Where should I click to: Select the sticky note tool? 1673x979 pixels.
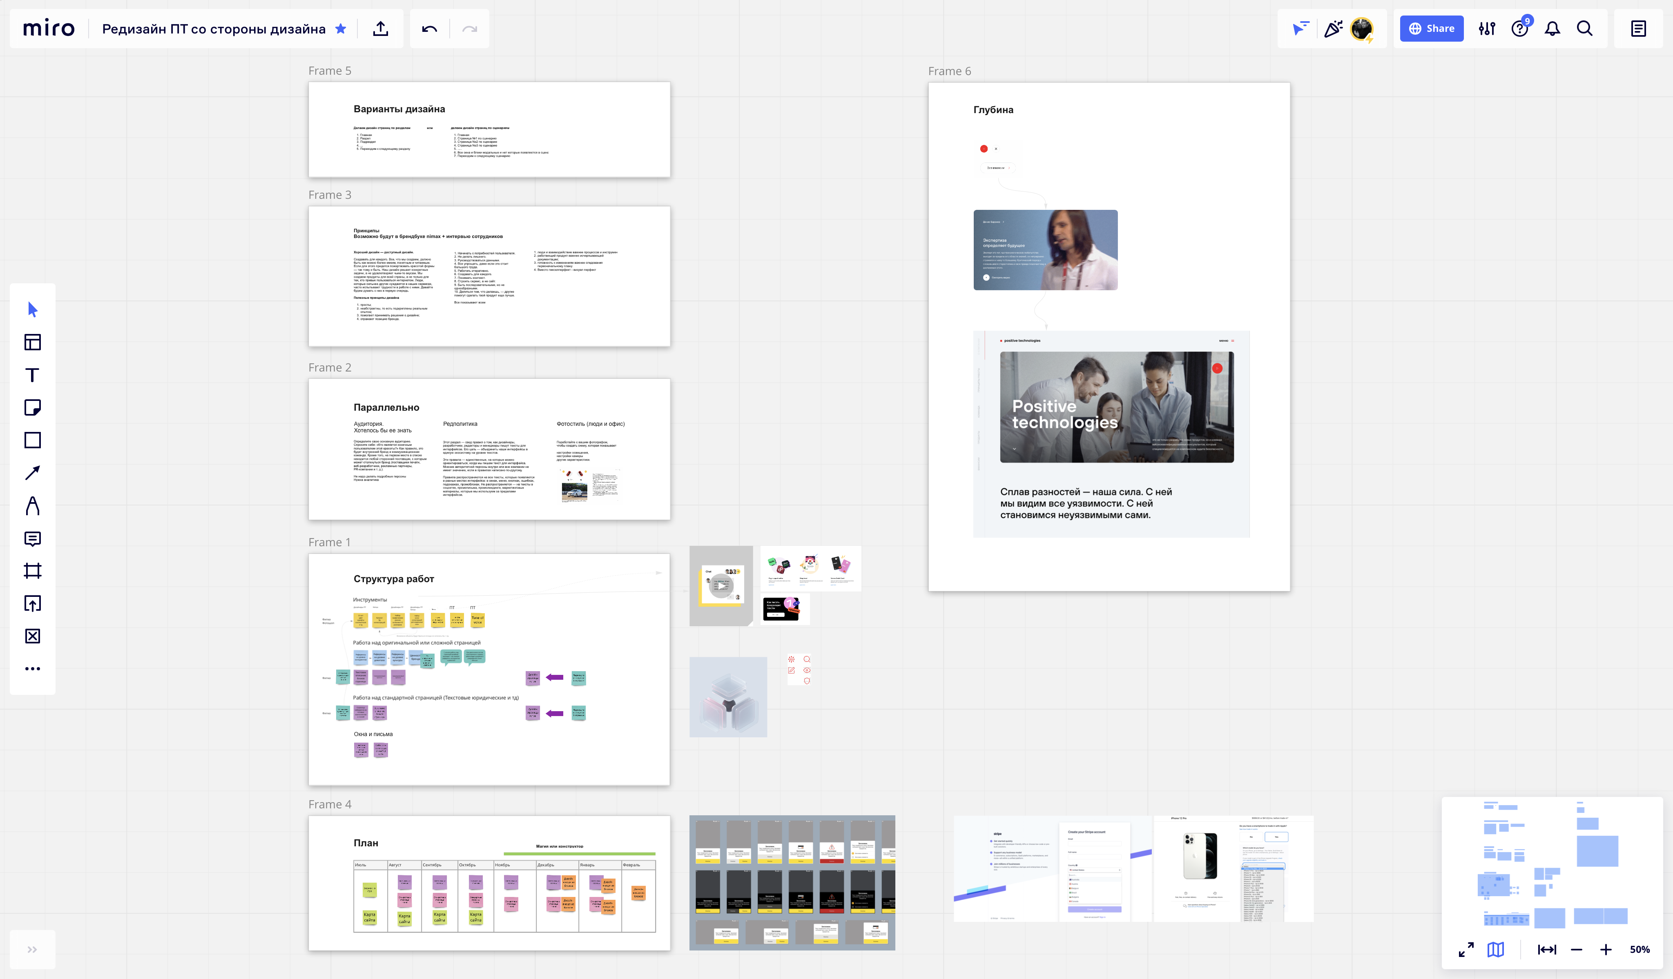click(33, 407)
